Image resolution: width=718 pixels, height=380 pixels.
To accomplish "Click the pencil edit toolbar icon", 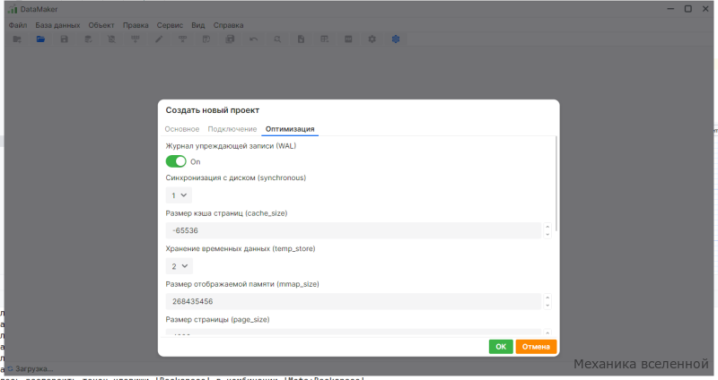I will pyautogui.click(x=159, y=39).
